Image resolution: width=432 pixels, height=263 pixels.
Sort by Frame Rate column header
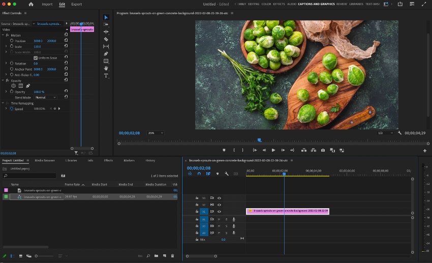pyautogui.click(x=72, y=185)
